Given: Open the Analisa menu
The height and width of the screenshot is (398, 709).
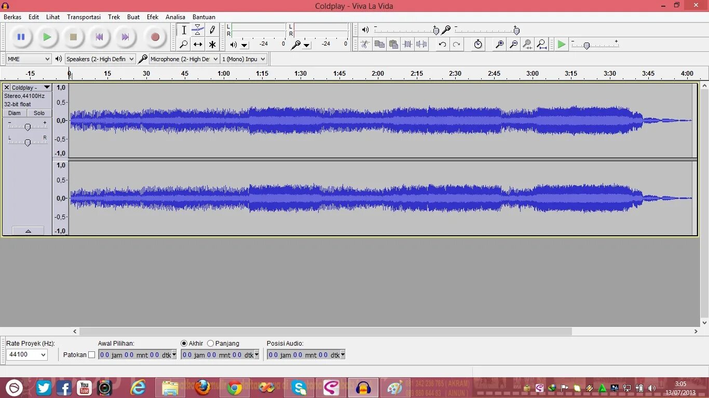Looking at the screenshot, I should coord(175,17).
